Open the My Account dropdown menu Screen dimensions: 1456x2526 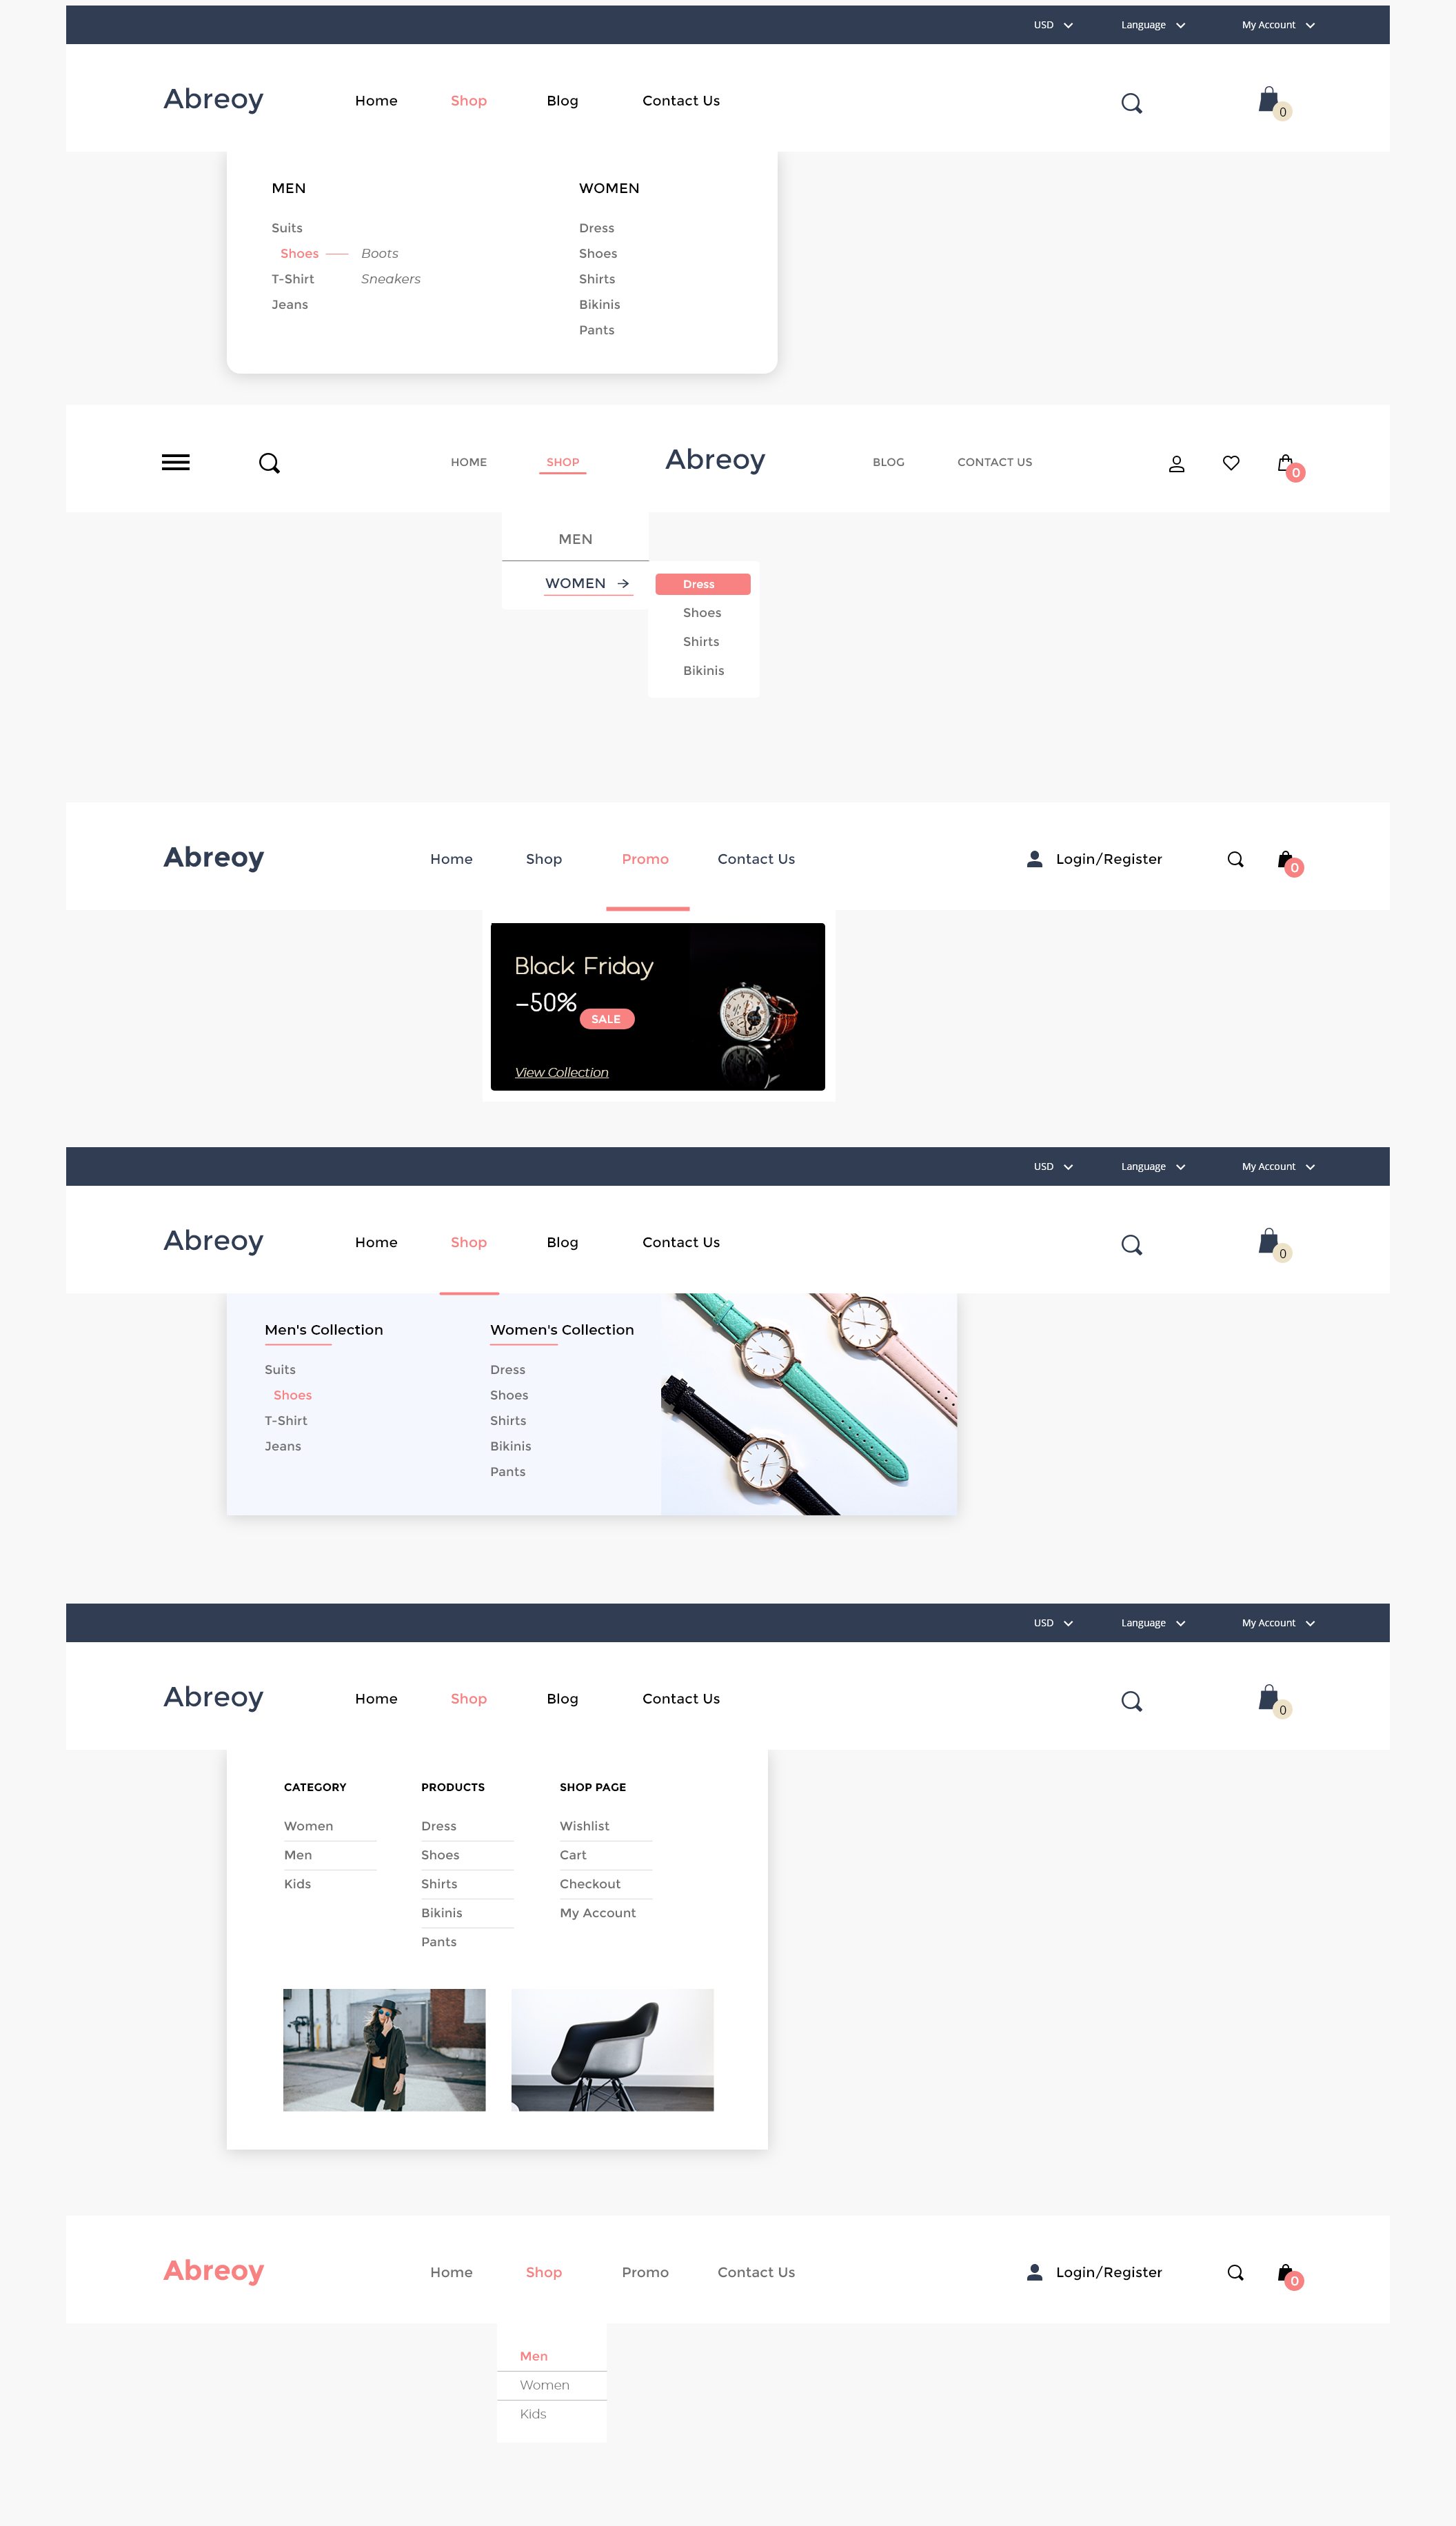pos(1274,24)
